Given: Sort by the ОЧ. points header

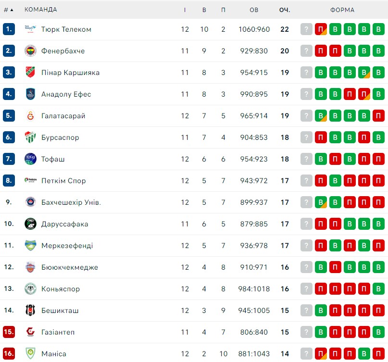Looking at the screenshot, I should pos(285,10).
